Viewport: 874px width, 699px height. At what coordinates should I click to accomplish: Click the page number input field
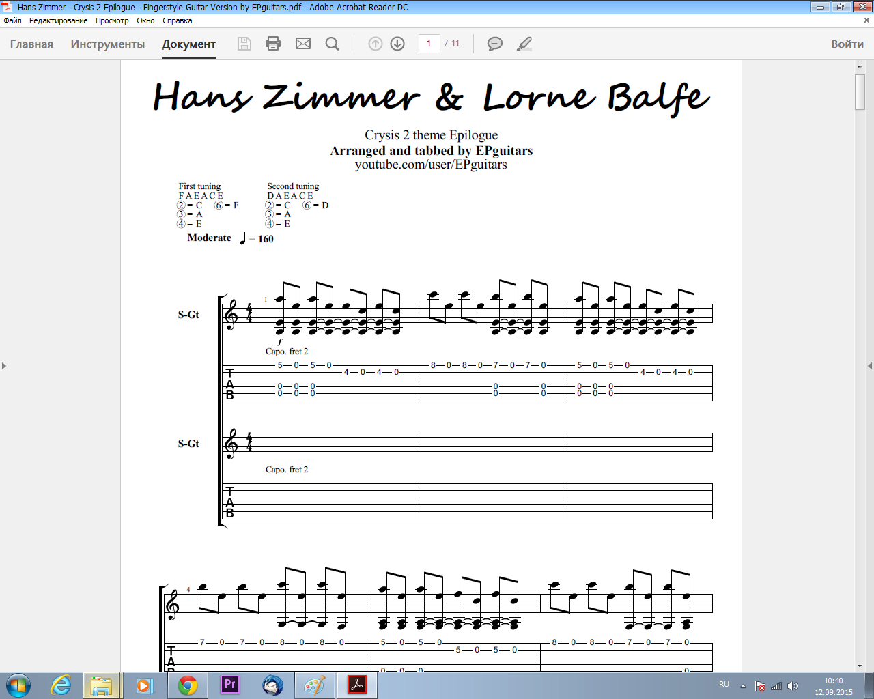429,44
